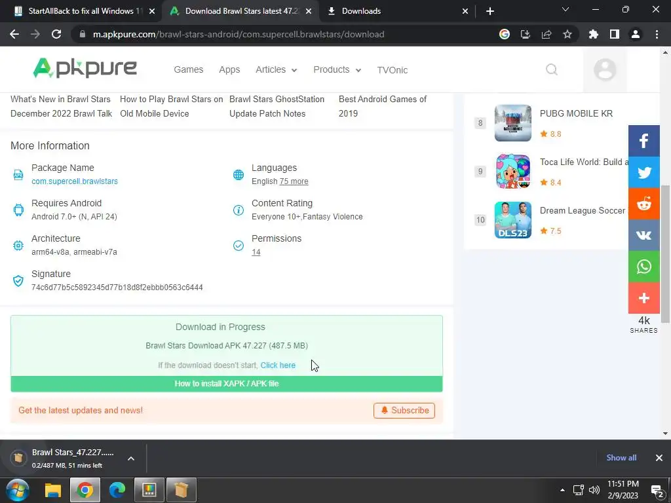
Task: Open the site search magnifier icon
Action: tap(552, 69)
